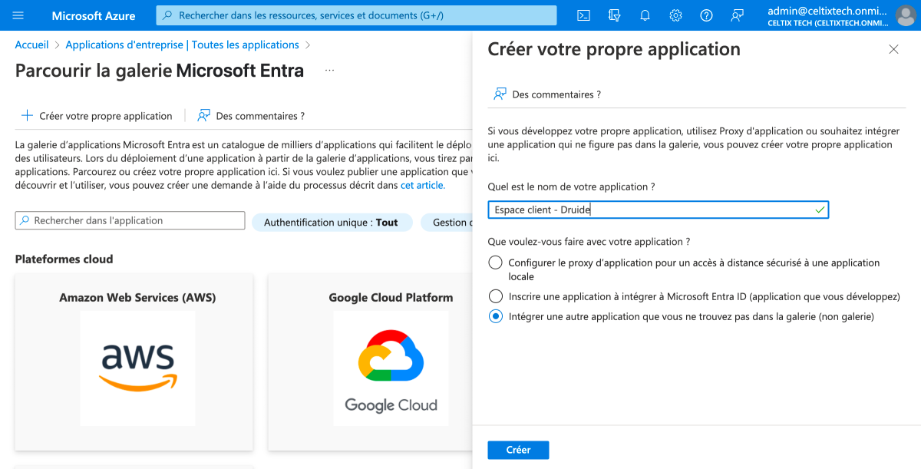Go to Accueil breadcrumb

click(x=31, y=45)
